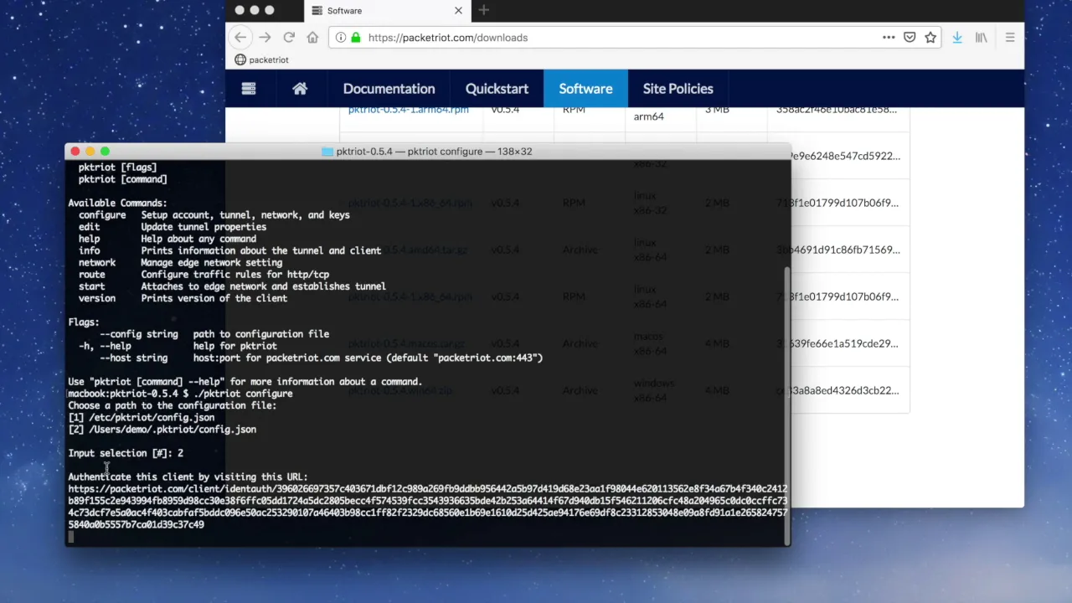Reload the packetriot downloads page
The height and width of the screenshot is (603, 1072).
pos(289,38)
